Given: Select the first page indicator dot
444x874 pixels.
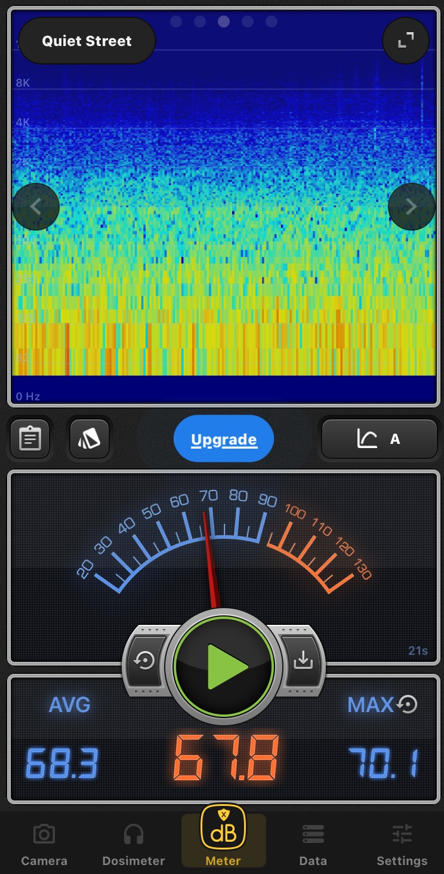Looking at the screenshot, I should pyautogui.click(x=176, y=22).
